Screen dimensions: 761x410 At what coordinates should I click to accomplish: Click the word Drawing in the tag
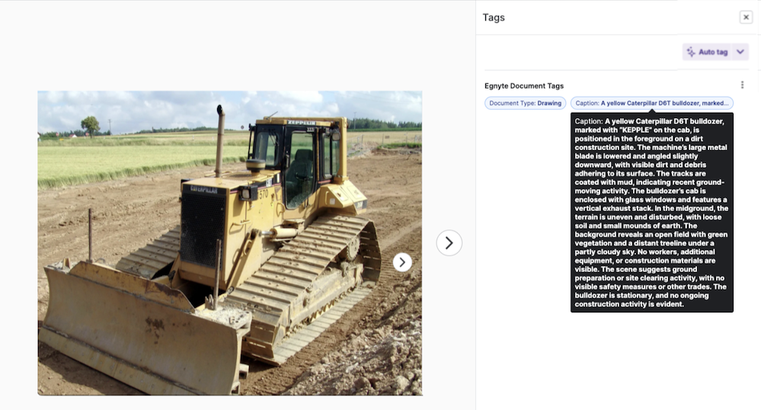[549, 103]
